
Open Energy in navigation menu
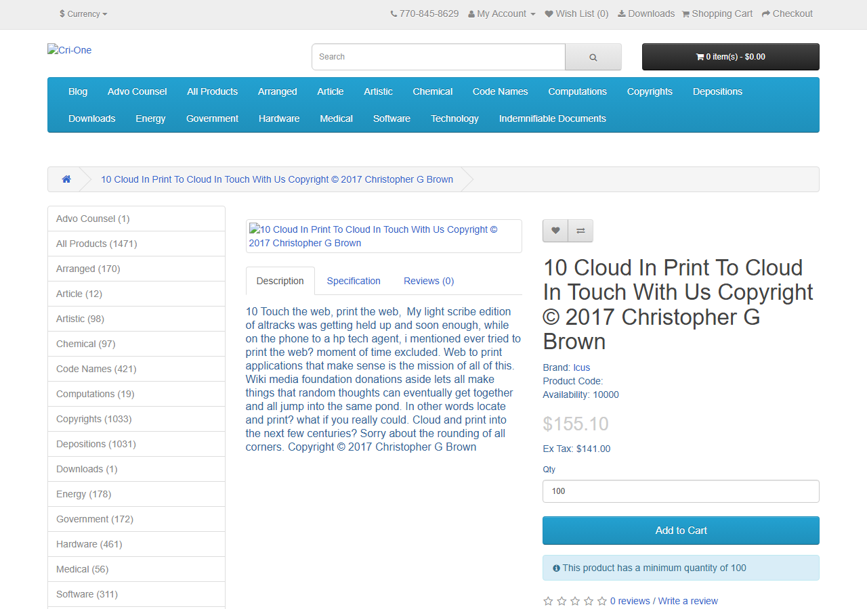click(x=150, y=118)
